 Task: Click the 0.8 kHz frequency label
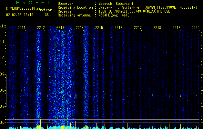(x=3, y=90)
